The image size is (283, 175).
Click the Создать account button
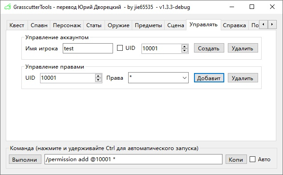coord(209,48)
